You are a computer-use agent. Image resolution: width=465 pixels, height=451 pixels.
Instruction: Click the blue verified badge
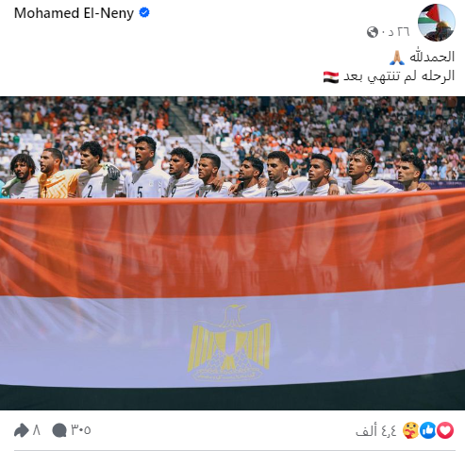(x=144, y=12)
